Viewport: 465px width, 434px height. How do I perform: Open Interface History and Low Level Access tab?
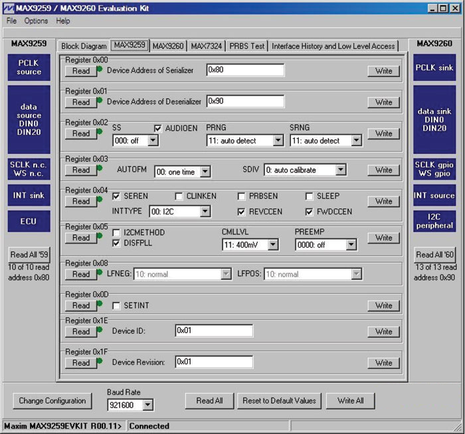point(333,46)
